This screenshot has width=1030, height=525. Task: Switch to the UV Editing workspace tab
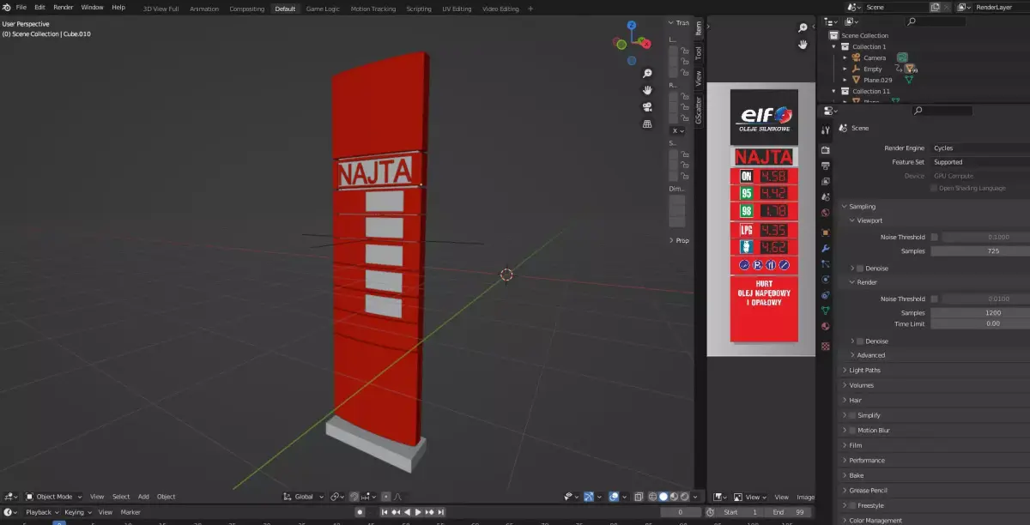457,9
